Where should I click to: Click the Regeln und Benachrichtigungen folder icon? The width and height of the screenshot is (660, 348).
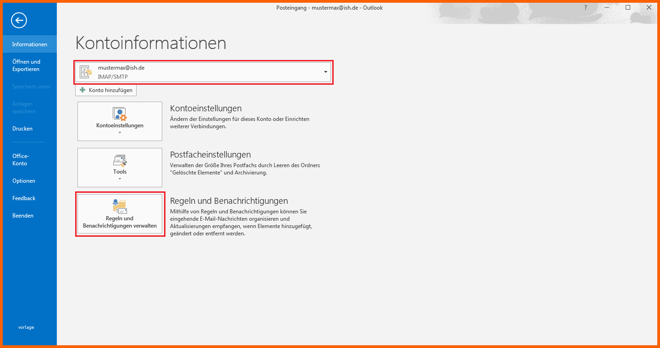pos(120,207)
